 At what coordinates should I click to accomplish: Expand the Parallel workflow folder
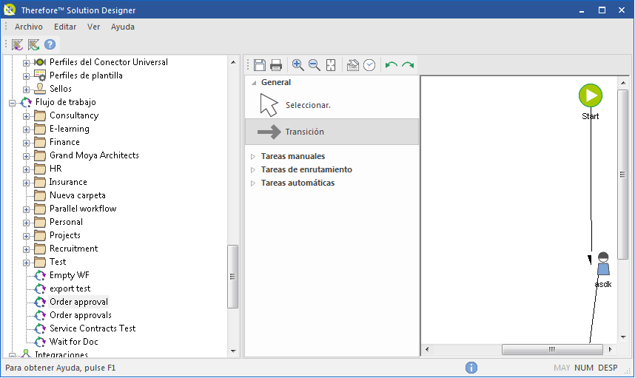[26, 209]
